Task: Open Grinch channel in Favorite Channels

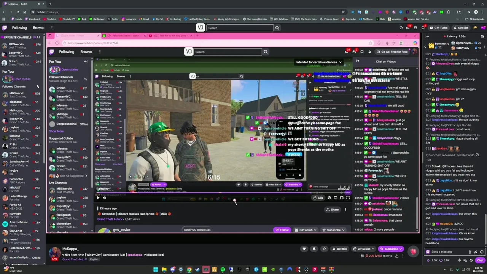Action: [x=22, y=63]
